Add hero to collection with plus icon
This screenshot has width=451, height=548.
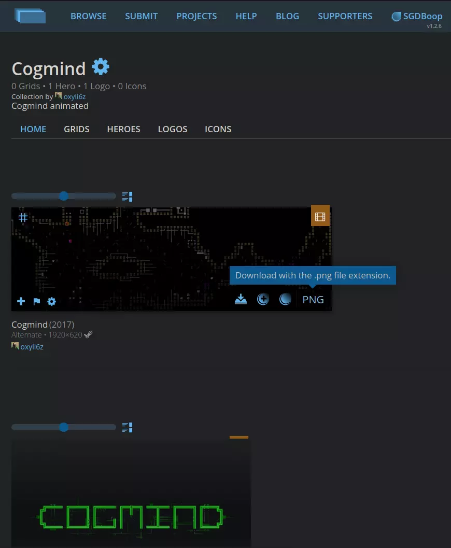[21, 301]
